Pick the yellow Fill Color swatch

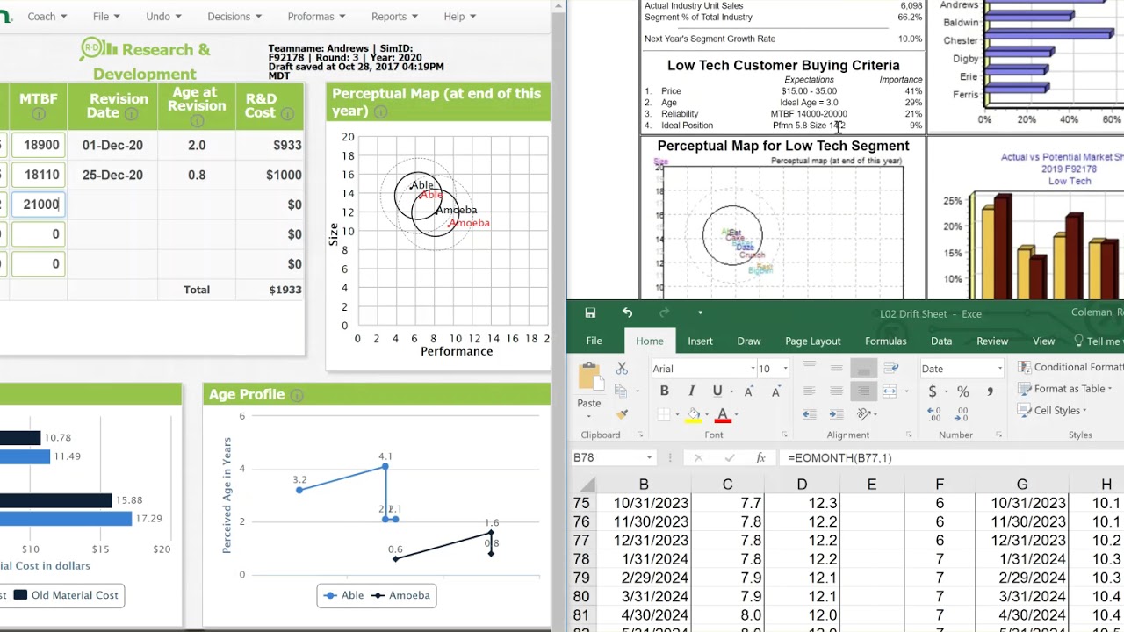click(693, 414)
